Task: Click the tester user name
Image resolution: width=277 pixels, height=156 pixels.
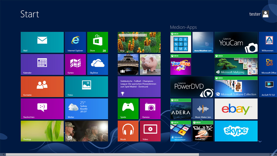Action: [255, 14]
